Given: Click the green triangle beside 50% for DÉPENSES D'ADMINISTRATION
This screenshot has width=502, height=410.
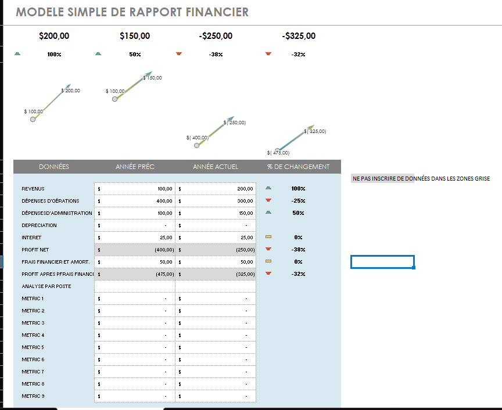Looking at the screenshot, I should 268,213.
